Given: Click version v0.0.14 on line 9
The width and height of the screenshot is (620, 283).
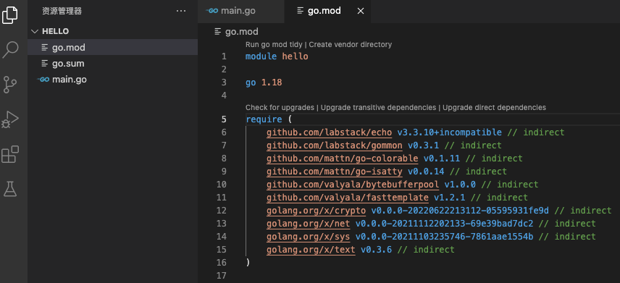Looking at the screenshot, I should point(426,172).
